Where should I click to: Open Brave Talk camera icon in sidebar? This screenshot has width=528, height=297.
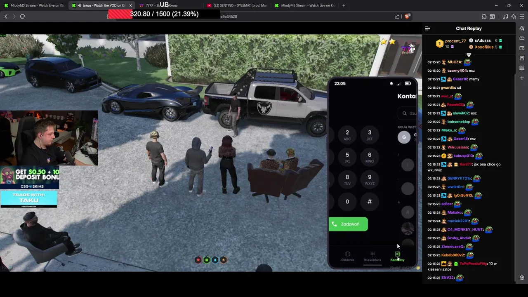(522, 38)
